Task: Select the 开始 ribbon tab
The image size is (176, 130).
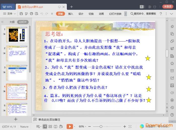Action: 60,14
